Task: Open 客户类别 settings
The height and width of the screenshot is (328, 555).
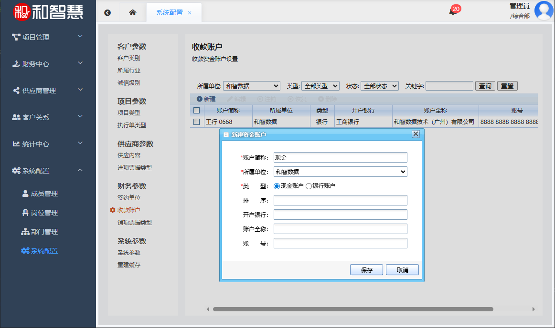Action: click(x=129, y=58)
